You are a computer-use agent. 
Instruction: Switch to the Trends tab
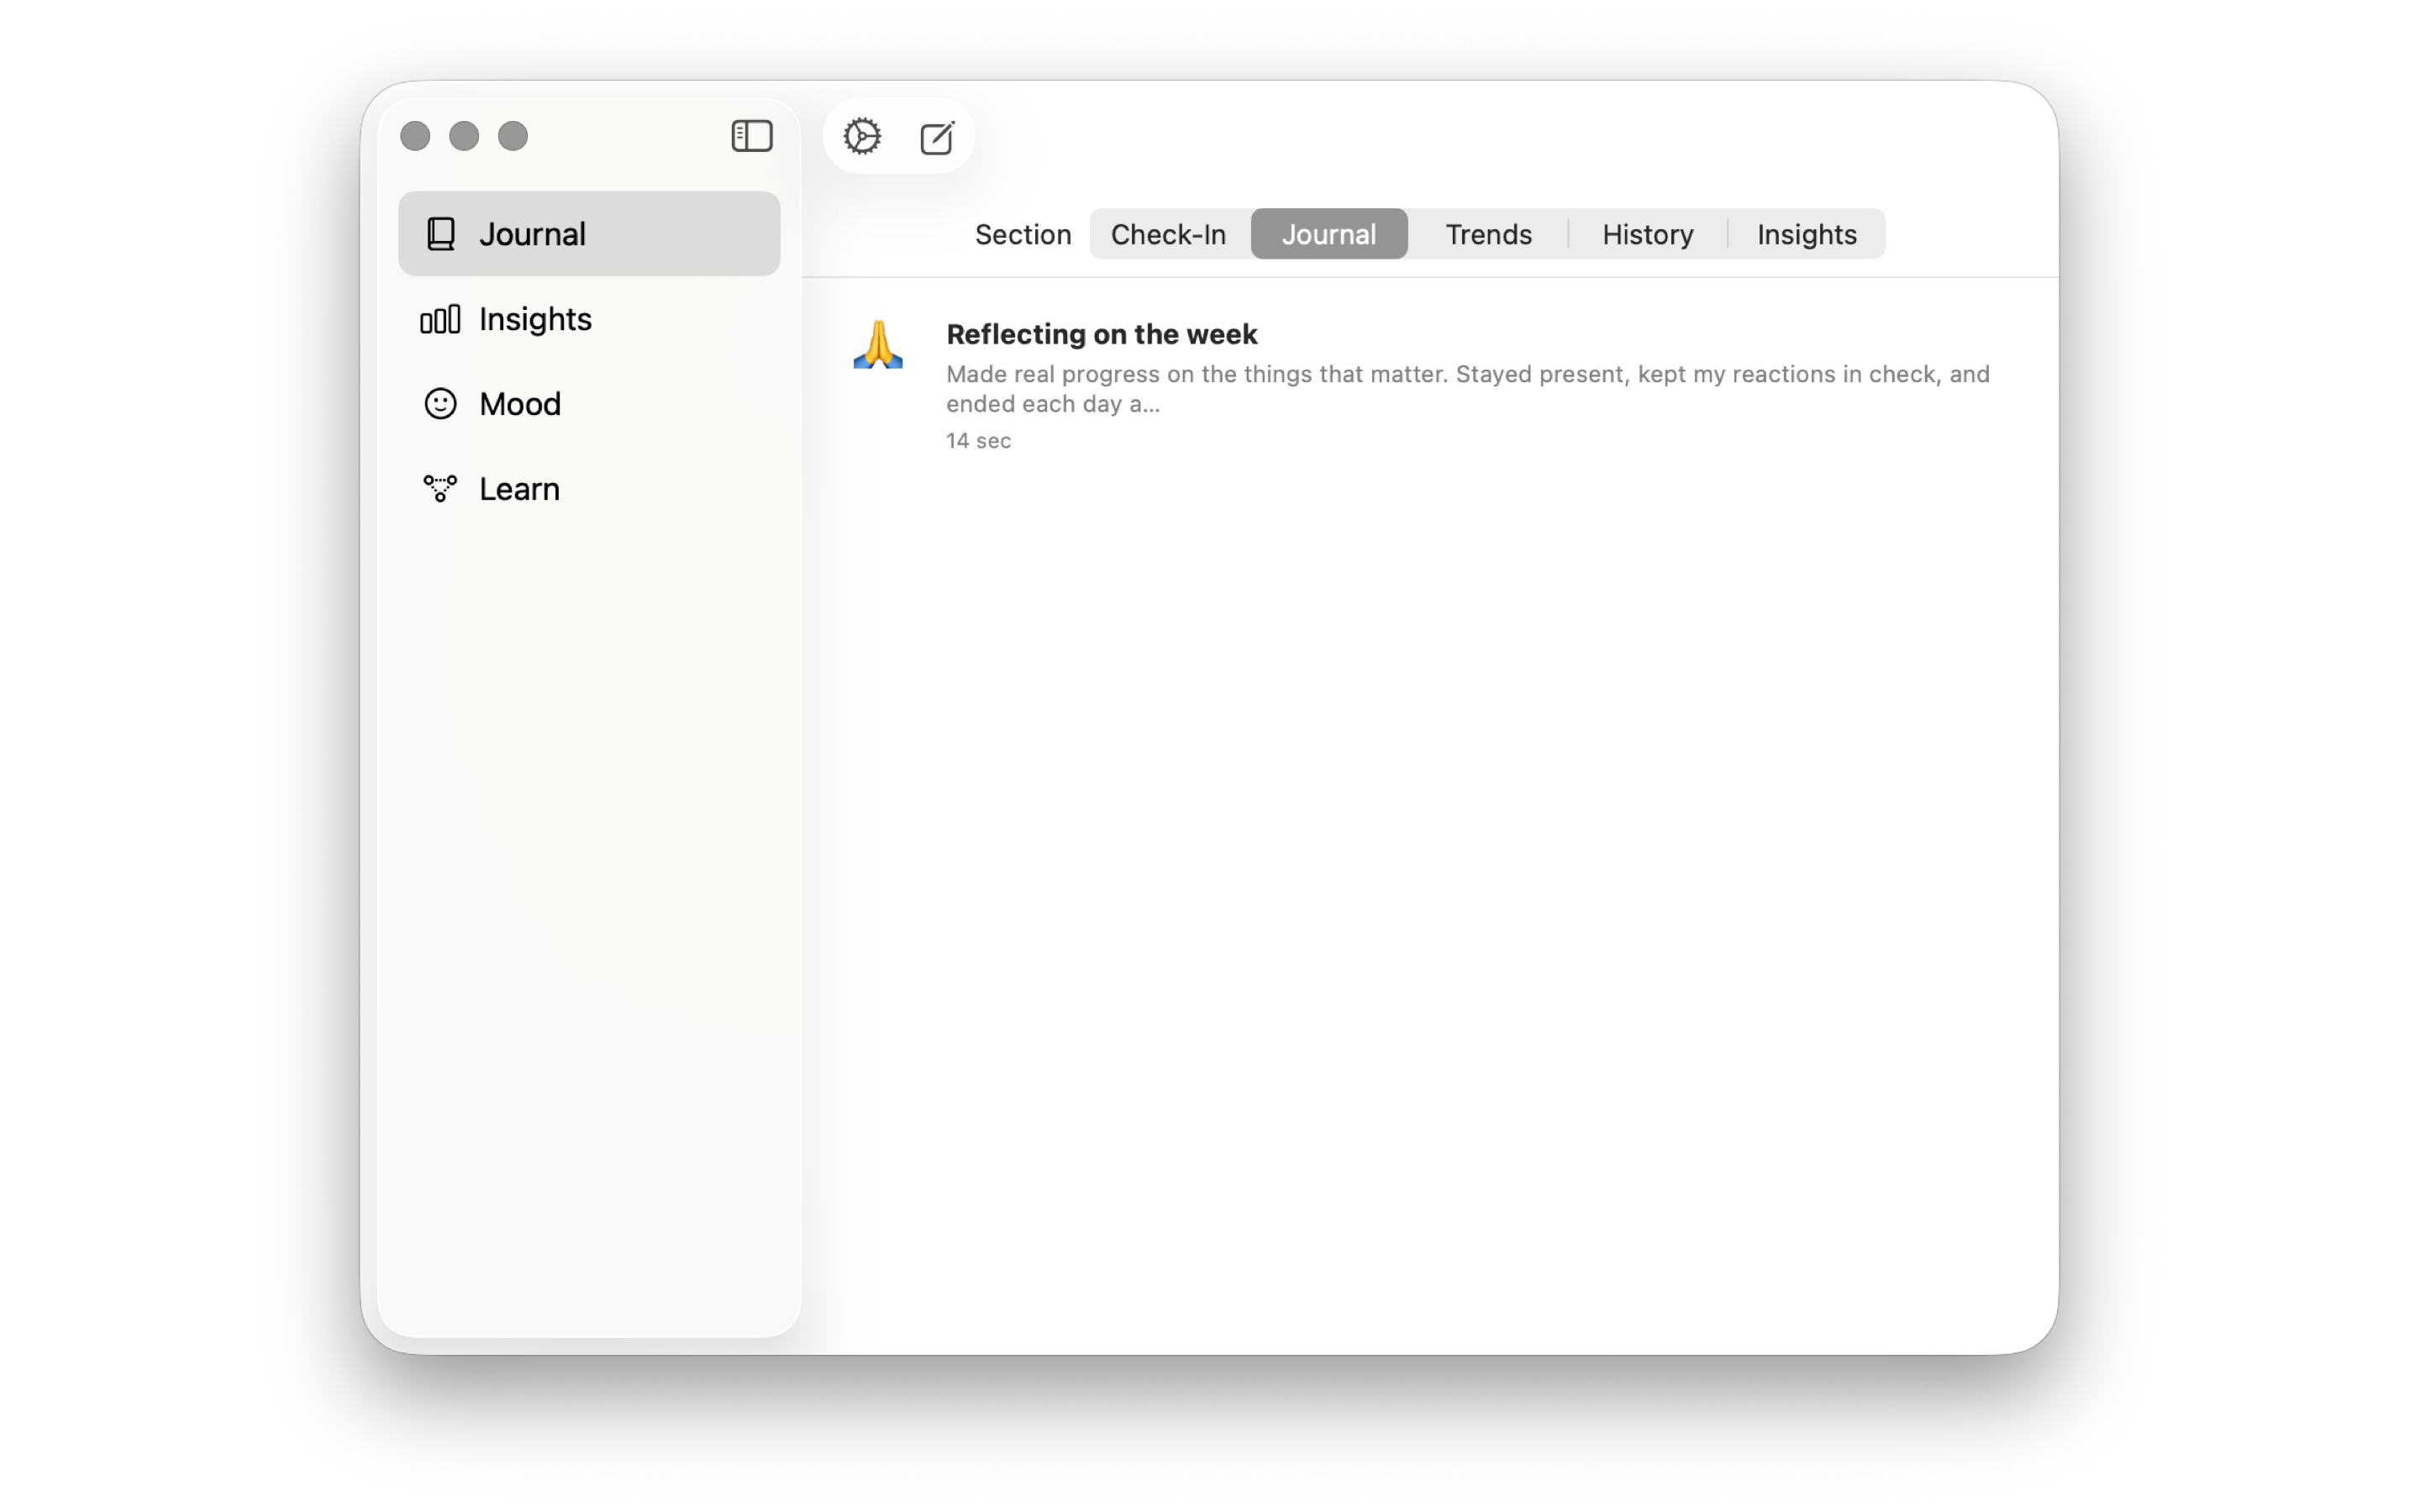[1488, 234]
